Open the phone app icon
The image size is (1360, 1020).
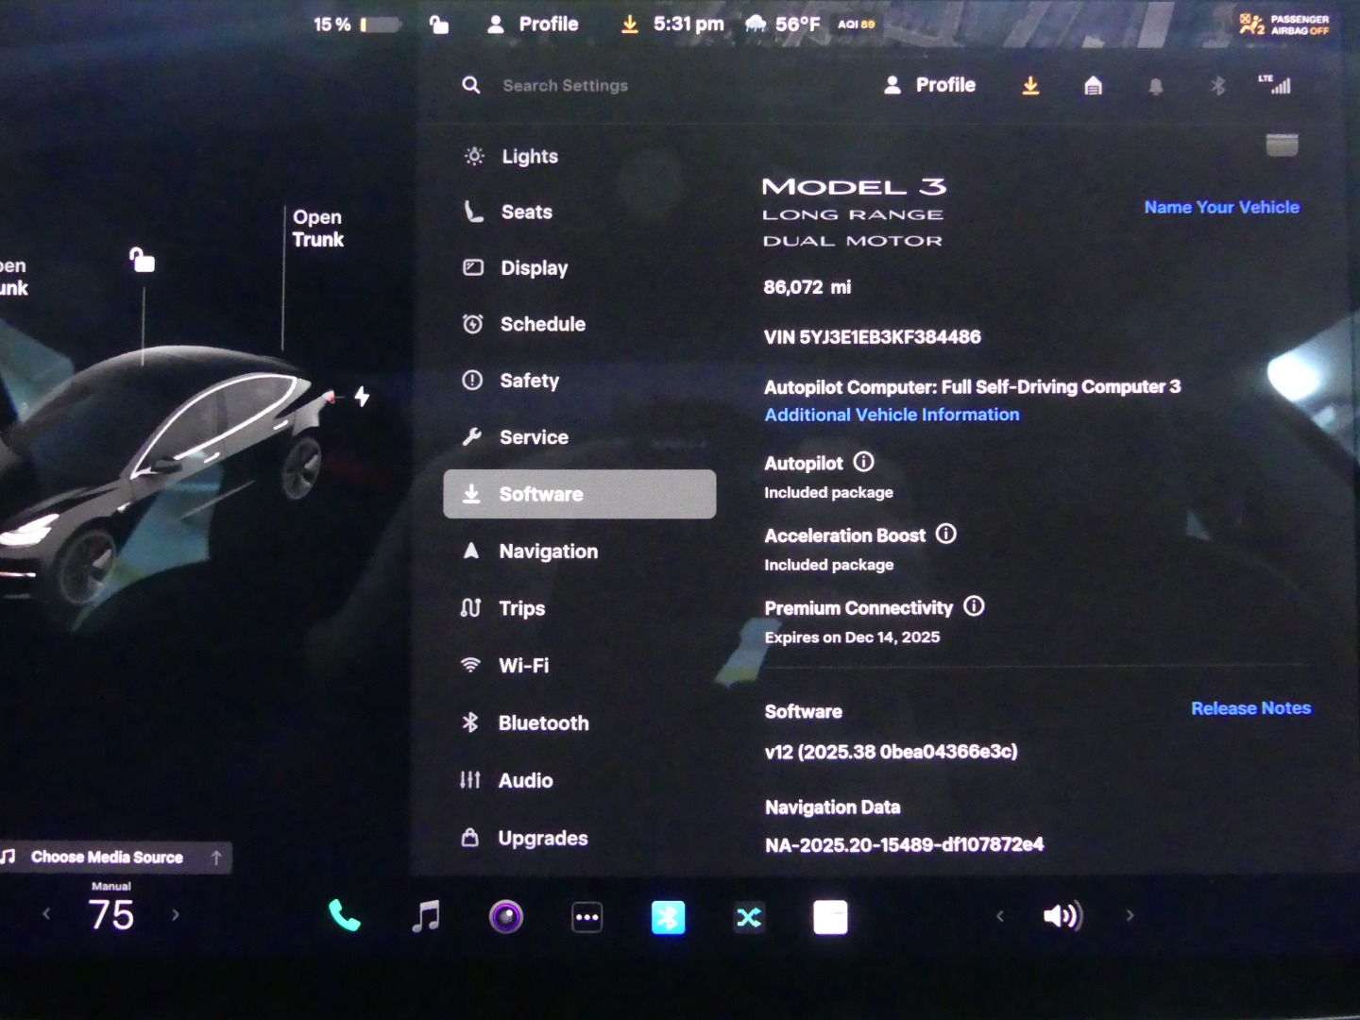click(344, 916)
